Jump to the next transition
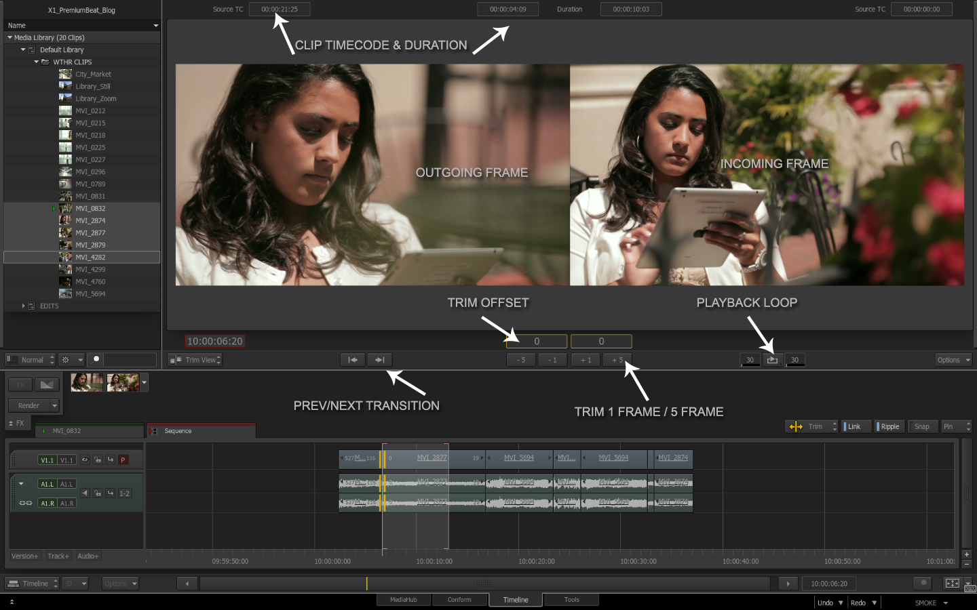Image resolution: width=977 pixels, height=610 pixels. point(380,360)
